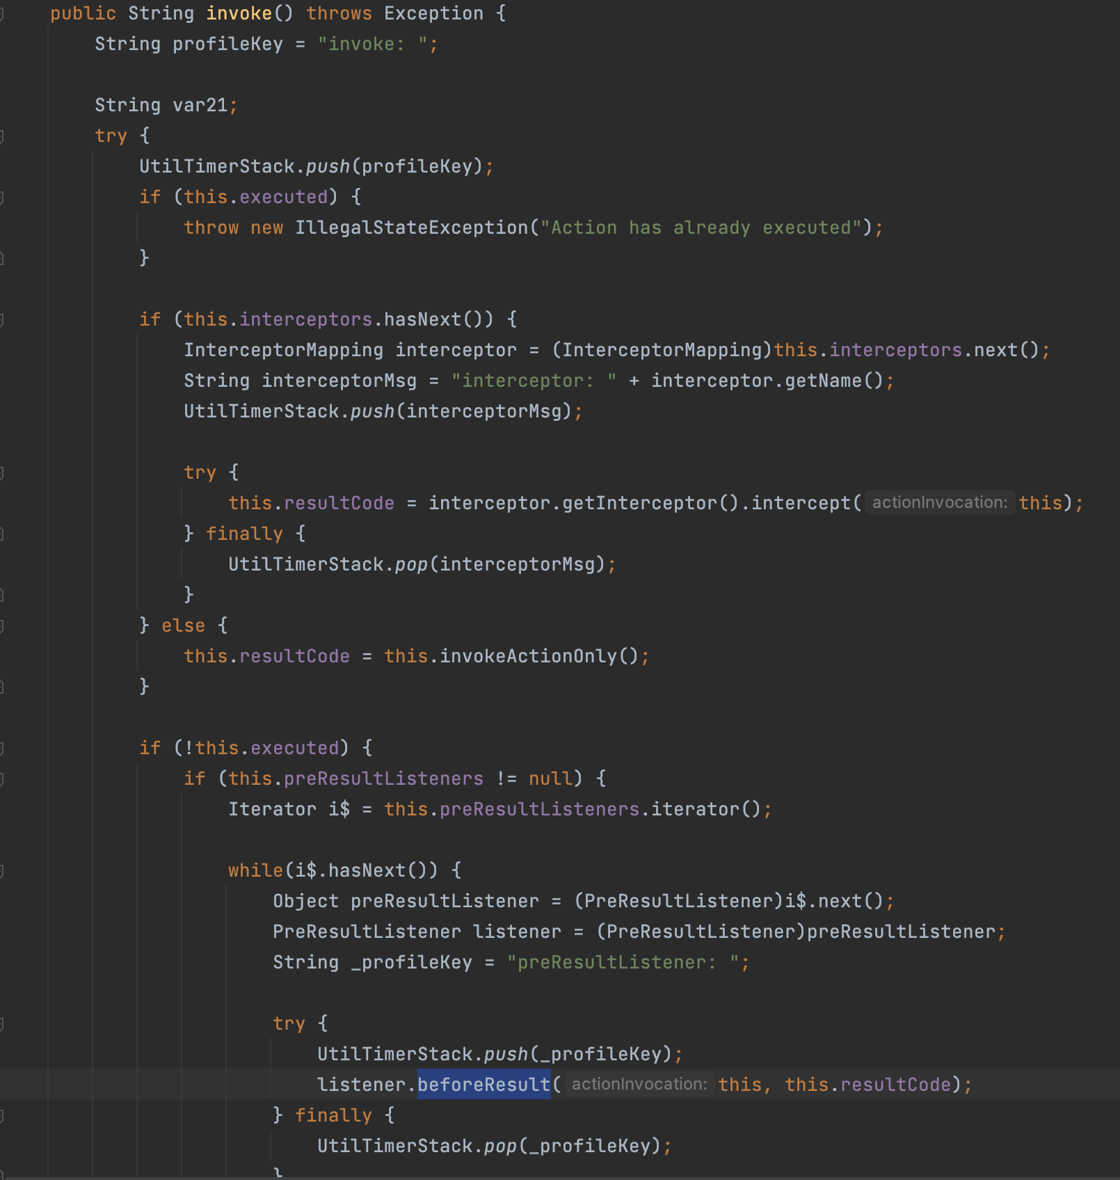This screenshot has width=1120, height=1180.
Task: Click the var21 variable declaration
Action: pos(200,105)
